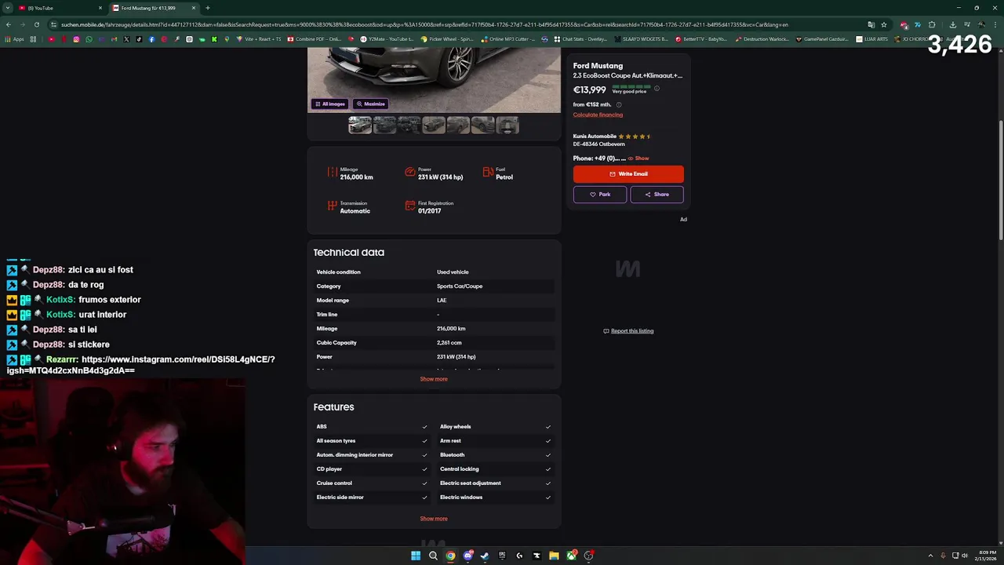Screen dimensions: 1004x565
Task: Select the last car thumbnail image
Action: tap(507, 126)
